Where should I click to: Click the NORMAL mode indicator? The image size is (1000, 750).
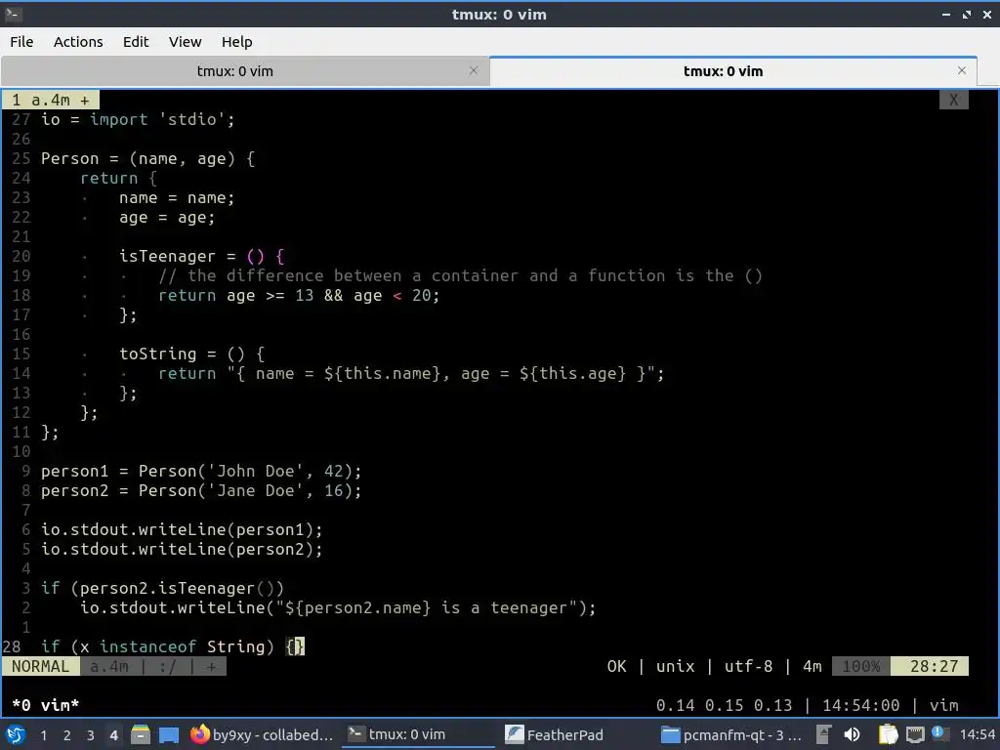40,666
